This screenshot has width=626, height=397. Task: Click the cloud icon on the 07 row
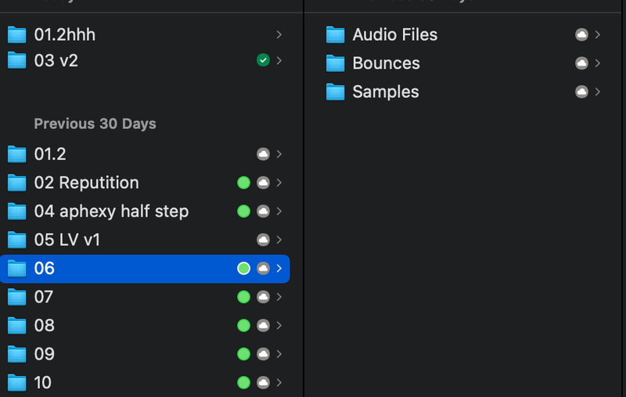263,297
